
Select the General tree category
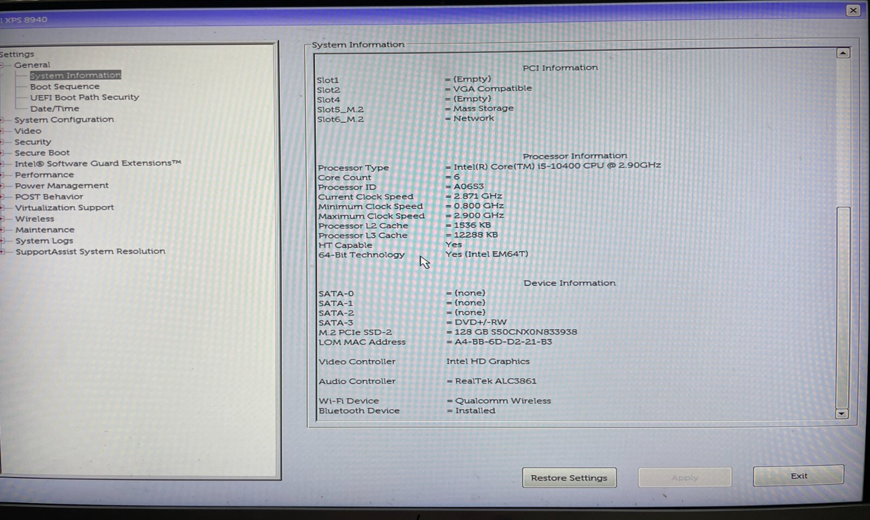[32, 65]
